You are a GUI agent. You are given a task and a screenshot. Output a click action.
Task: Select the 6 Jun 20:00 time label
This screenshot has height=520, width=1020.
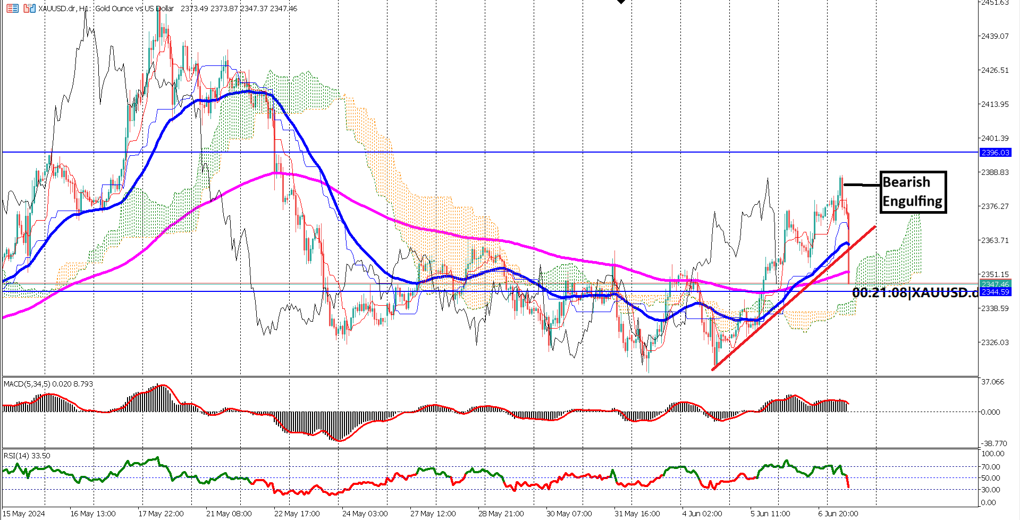[840, 514]
